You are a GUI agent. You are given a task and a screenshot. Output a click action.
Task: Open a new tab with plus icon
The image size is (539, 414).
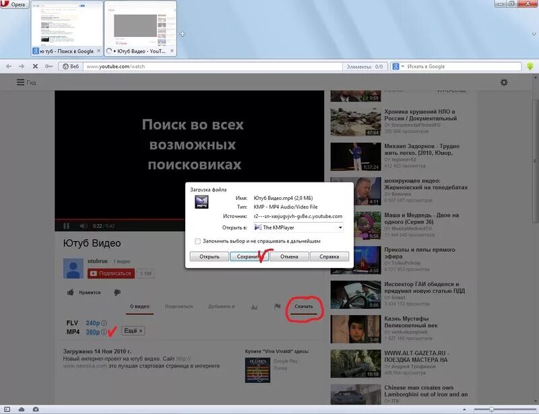point(183,34)
